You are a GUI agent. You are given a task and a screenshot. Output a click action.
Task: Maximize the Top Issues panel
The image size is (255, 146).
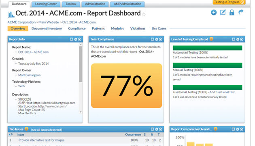[x=152, y=129]
